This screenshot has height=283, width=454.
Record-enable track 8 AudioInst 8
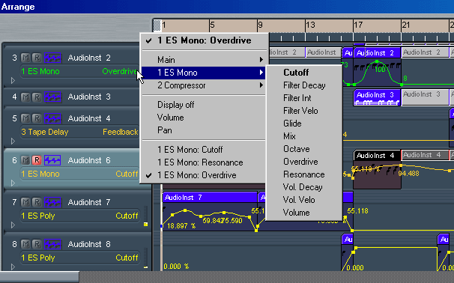click(x=37, y=244)
